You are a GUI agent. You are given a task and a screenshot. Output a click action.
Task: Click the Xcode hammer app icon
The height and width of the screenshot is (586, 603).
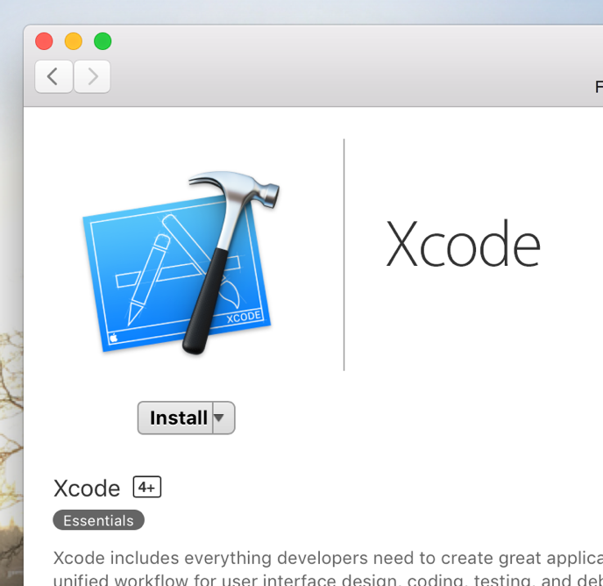click(x=181, y=262)
